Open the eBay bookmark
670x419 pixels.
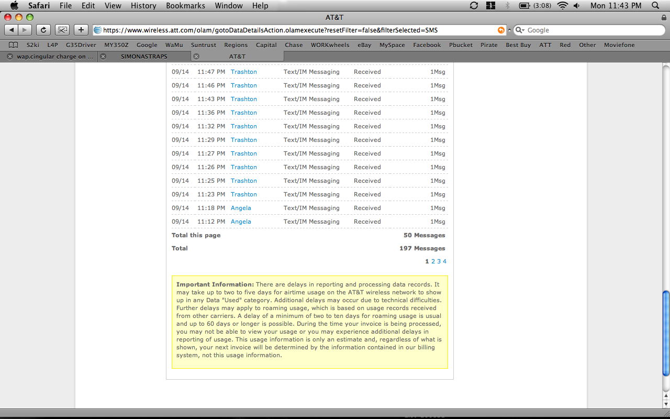point(364,45)
